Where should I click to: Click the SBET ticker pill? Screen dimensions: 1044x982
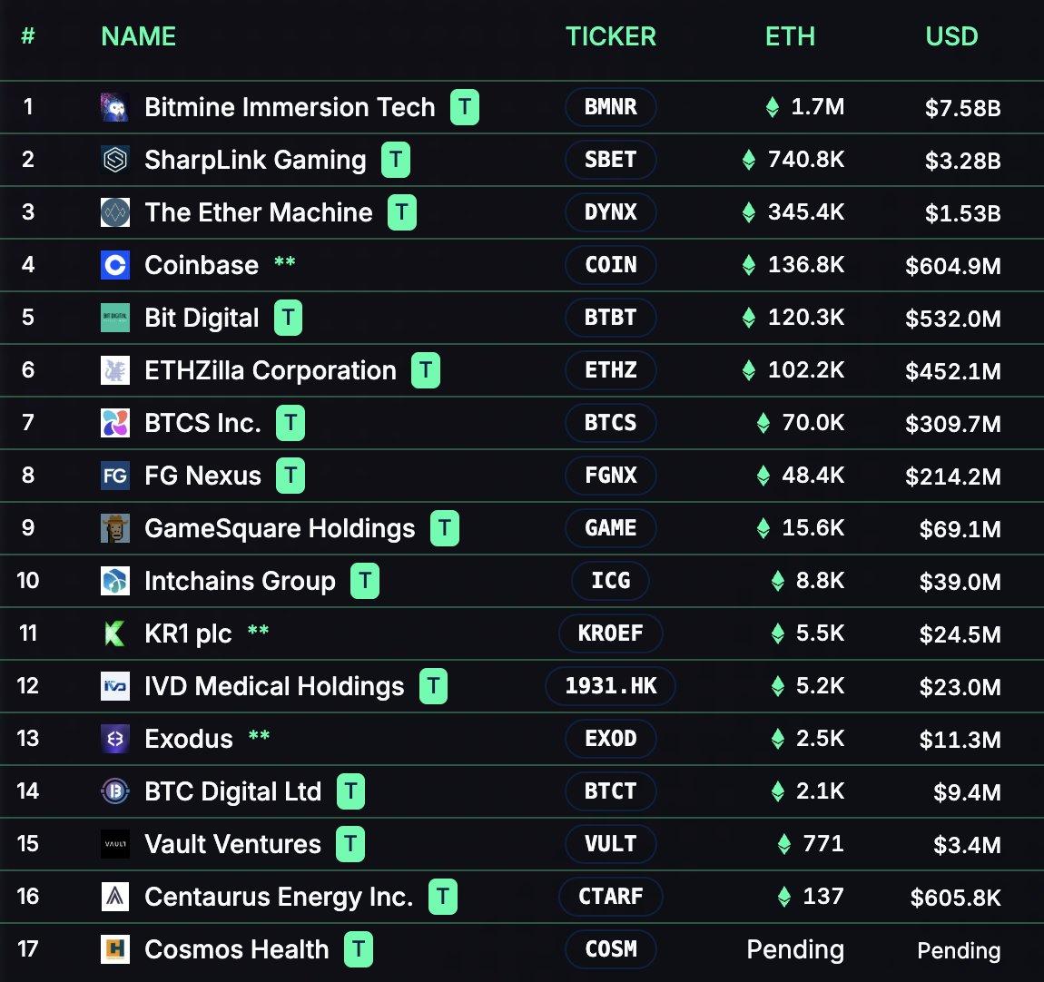coord(610,160)
